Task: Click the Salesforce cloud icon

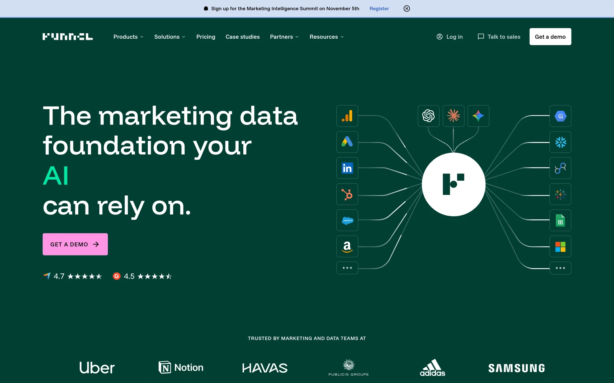Action: (x=347, y=220)
